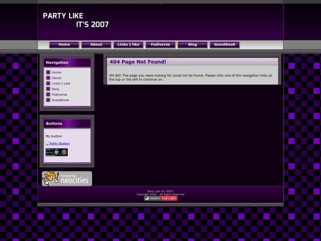Click the square bullet icon beside sidebar Home
The height and width of the screenshot is (241, 321).
[48, 73]
